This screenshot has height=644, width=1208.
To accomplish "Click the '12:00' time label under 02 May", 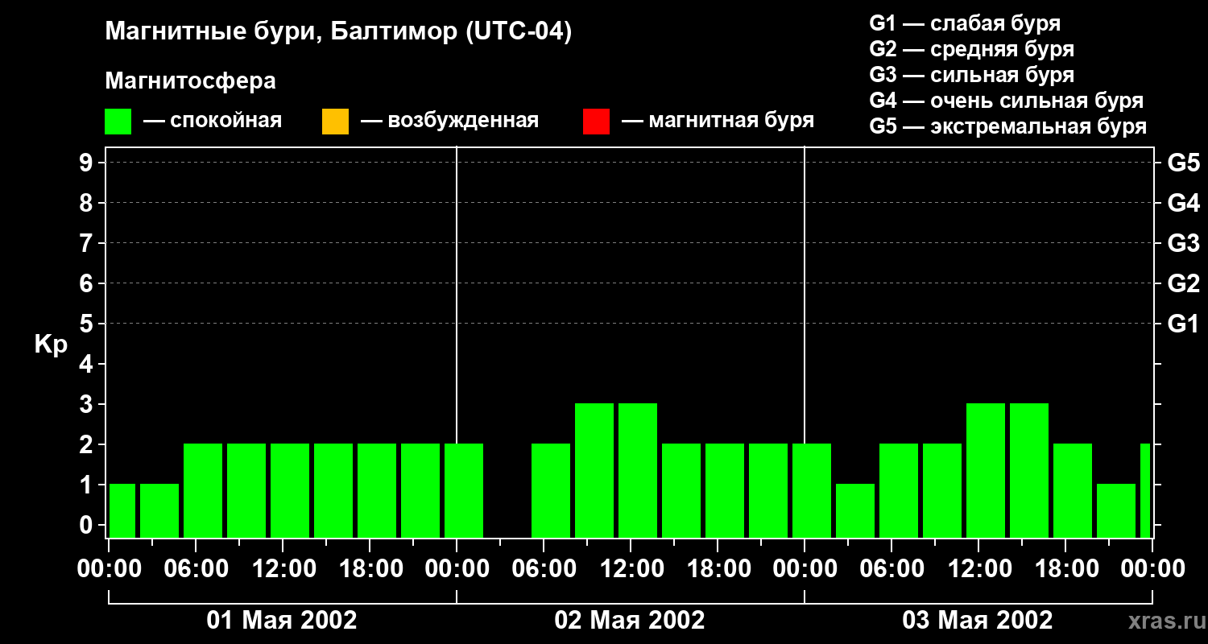I will click(631, 569).
